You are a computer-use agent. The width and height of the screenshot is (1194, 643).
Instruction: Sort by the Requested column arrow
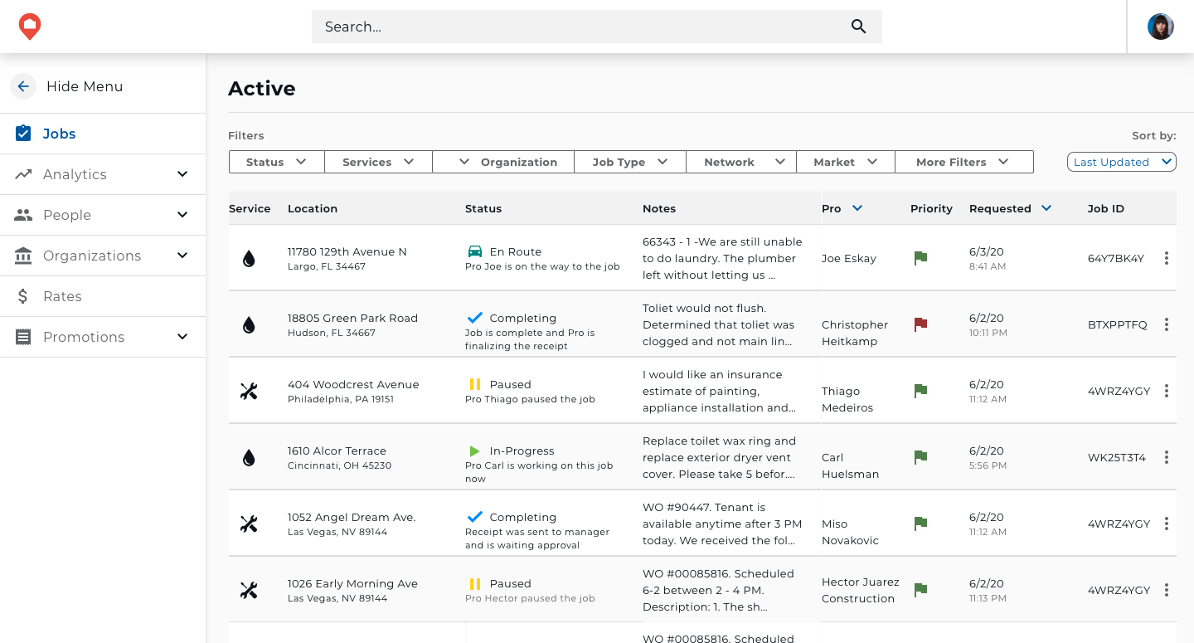(1046, 208)
